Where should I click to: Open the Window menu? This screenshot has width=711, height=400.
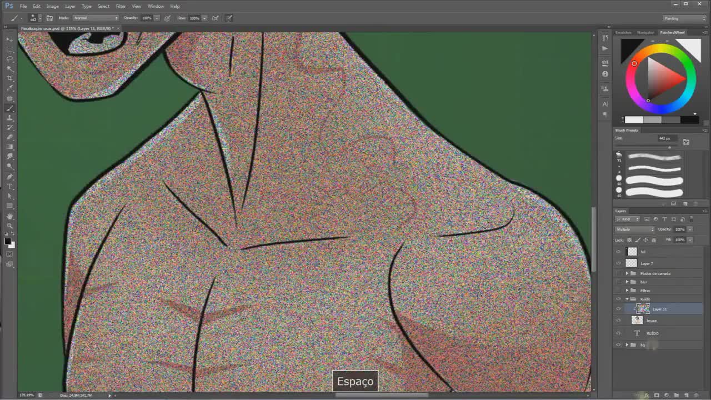156,6
